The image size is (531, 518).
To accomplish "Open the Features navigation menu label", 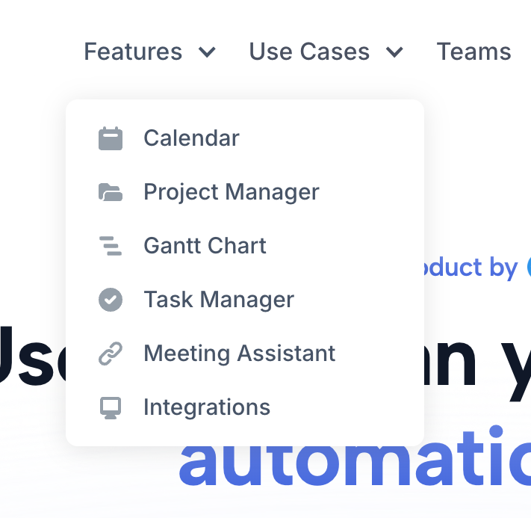I will pos(133,52).
